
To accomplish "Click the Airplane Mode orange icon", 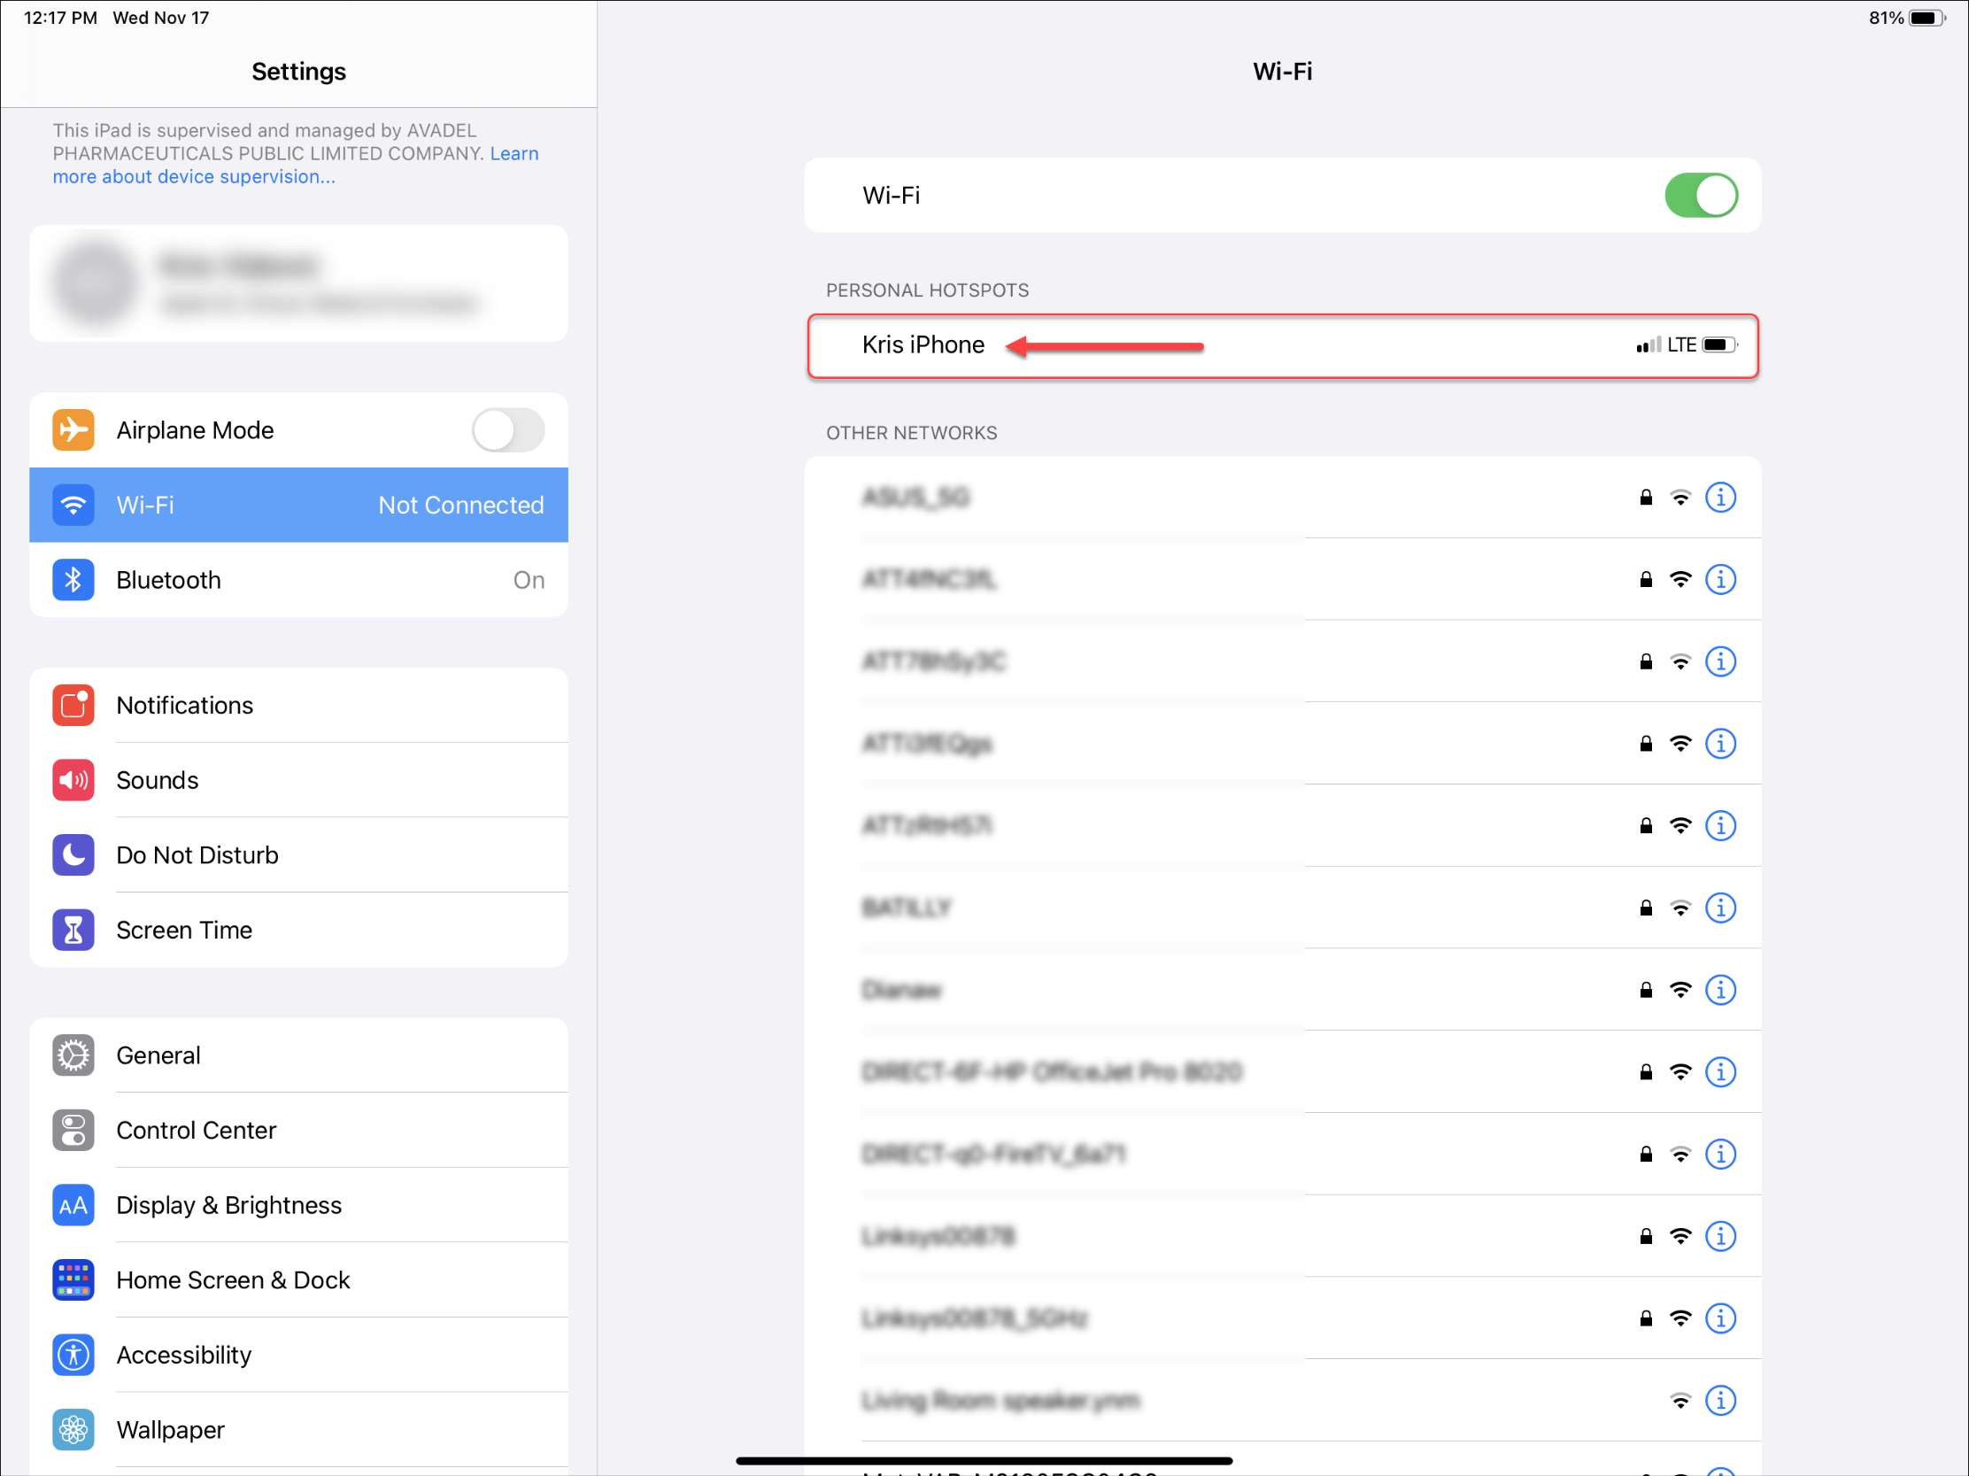I will pos(73,430).
